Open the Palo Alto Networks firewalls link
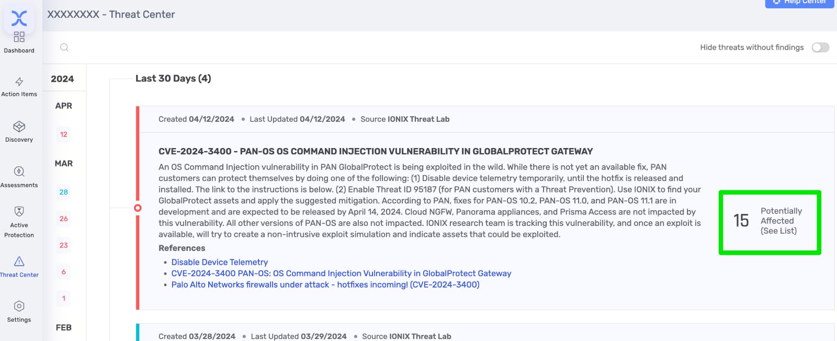The width and height of the screenshot is (837, 341). (325, 285)
